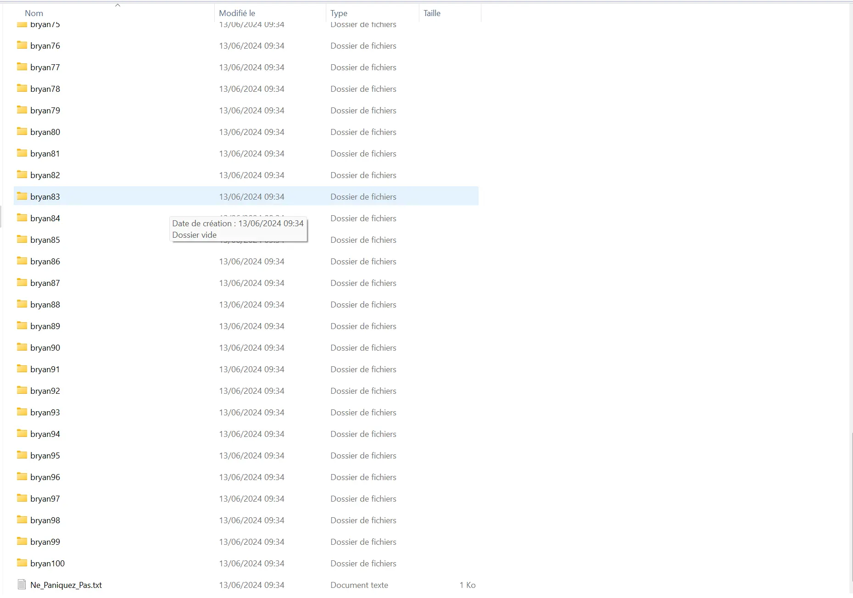Click Dossier de fichiers type for bryan86
This screenshot has width=853, height=598.
[x=363, y=262]
